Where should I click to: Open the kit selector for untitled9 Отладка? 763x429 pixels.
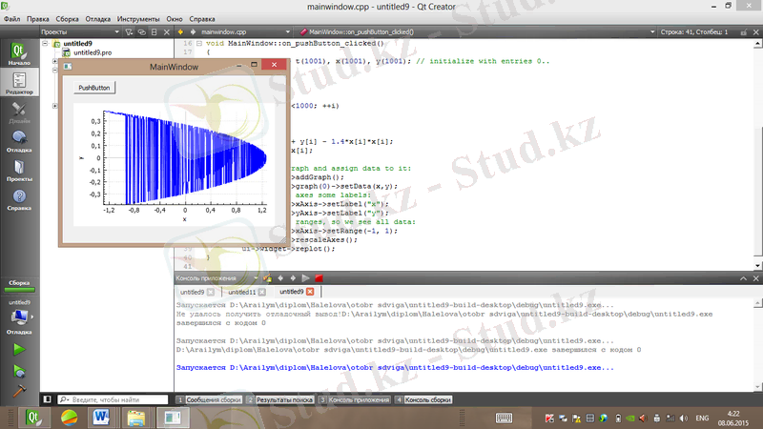[x=18, y=315]
